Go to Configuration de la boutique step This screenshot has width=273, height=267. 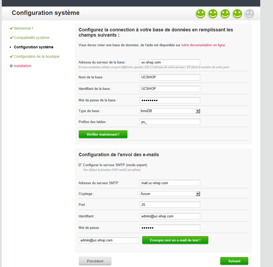[37, 56]
